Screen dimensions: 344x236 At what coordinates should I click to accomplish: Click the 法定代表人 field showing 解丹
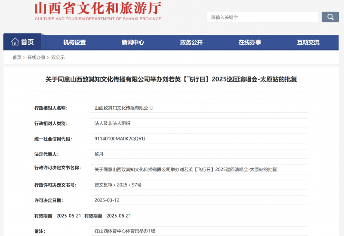tap(199, 154)
